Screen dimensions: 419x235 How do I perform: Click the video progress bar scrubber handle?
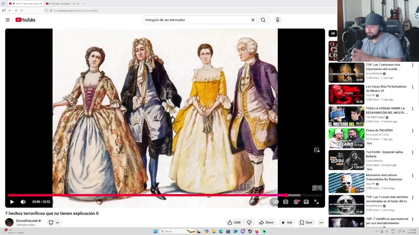[286, 195]
